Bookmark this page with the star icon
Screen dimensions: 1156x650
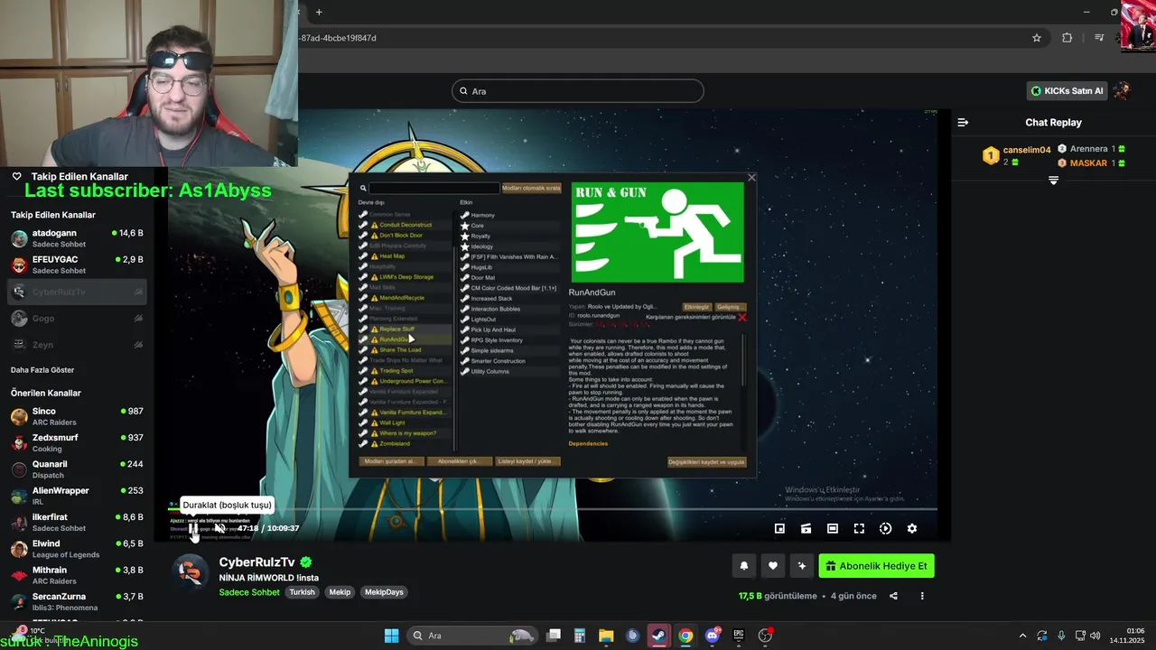tap(1037, 38)
